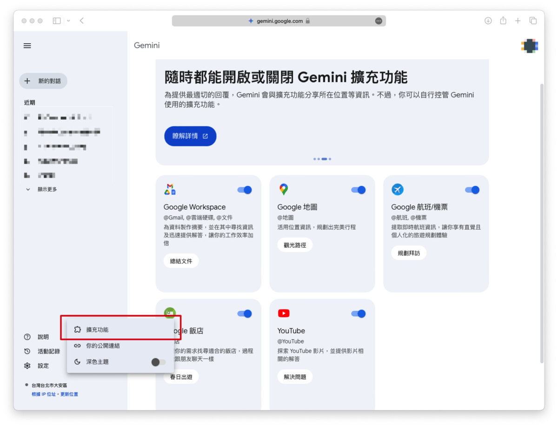Screen dimensions: 558x427
Task: Click the 瞭解詳情 button
Action: coord(190,136)
